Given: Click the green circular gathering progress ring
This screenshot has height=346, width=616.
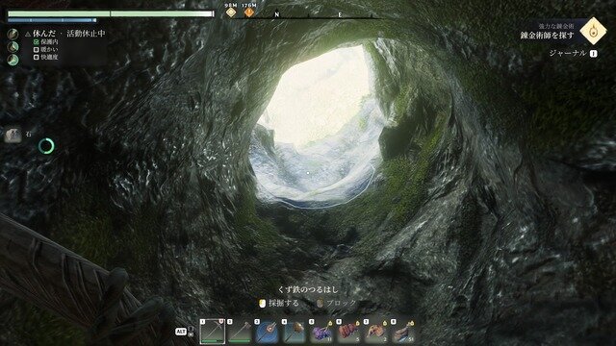Looking at the screenshot, I should (x=46, y=146).
